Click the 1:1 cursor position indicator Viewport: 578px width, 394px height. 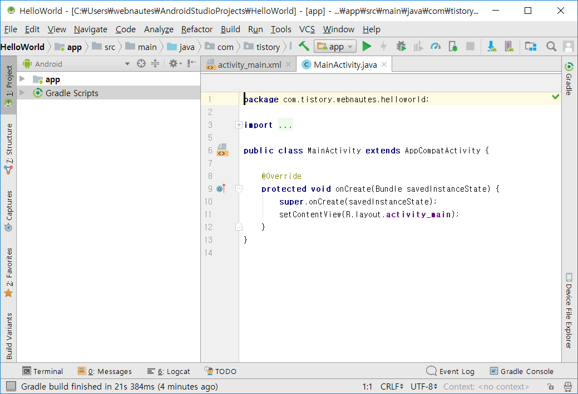pos(367,387)
